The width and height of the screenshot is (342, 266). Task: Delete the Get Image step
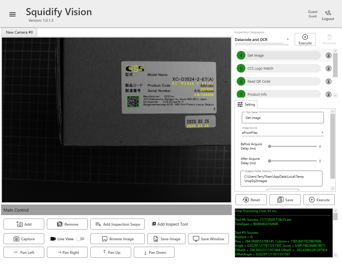pyautogui.click(x=328, y=55)
